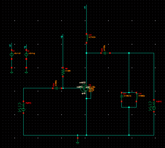Screen dimensions: 165x148
Task: Click the wire junction above the C21/L14 tank
Action: [x=129, y=93]
